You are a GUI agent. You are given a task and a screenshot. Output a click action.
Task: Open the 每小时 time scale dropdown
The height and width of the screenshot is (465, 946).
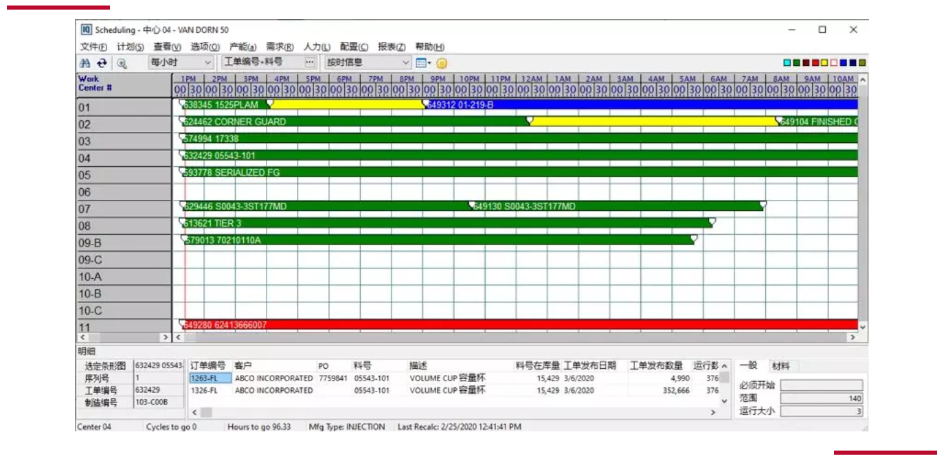(207, 63)
